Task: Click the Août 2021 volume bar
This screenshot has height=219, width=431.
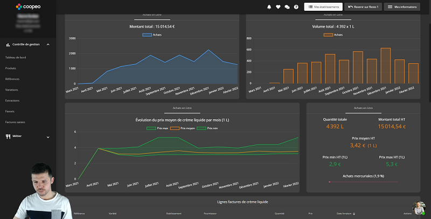Action: [330, 69]
